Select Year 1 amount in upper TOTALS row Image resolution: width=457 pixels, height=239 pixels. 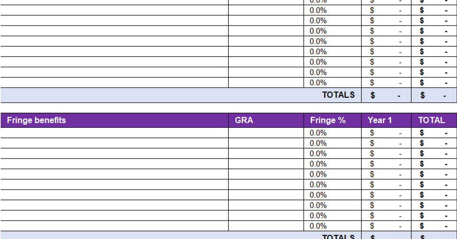click(386, 95)
